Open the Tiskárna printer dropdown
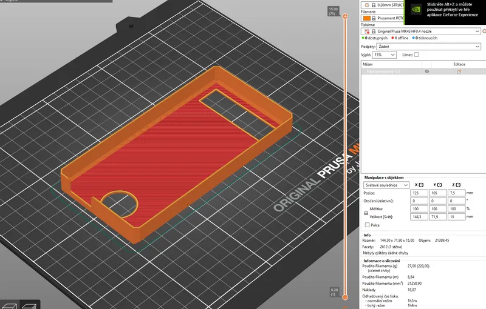The height and width of the screenshot is (309, 486). point(421,32)
